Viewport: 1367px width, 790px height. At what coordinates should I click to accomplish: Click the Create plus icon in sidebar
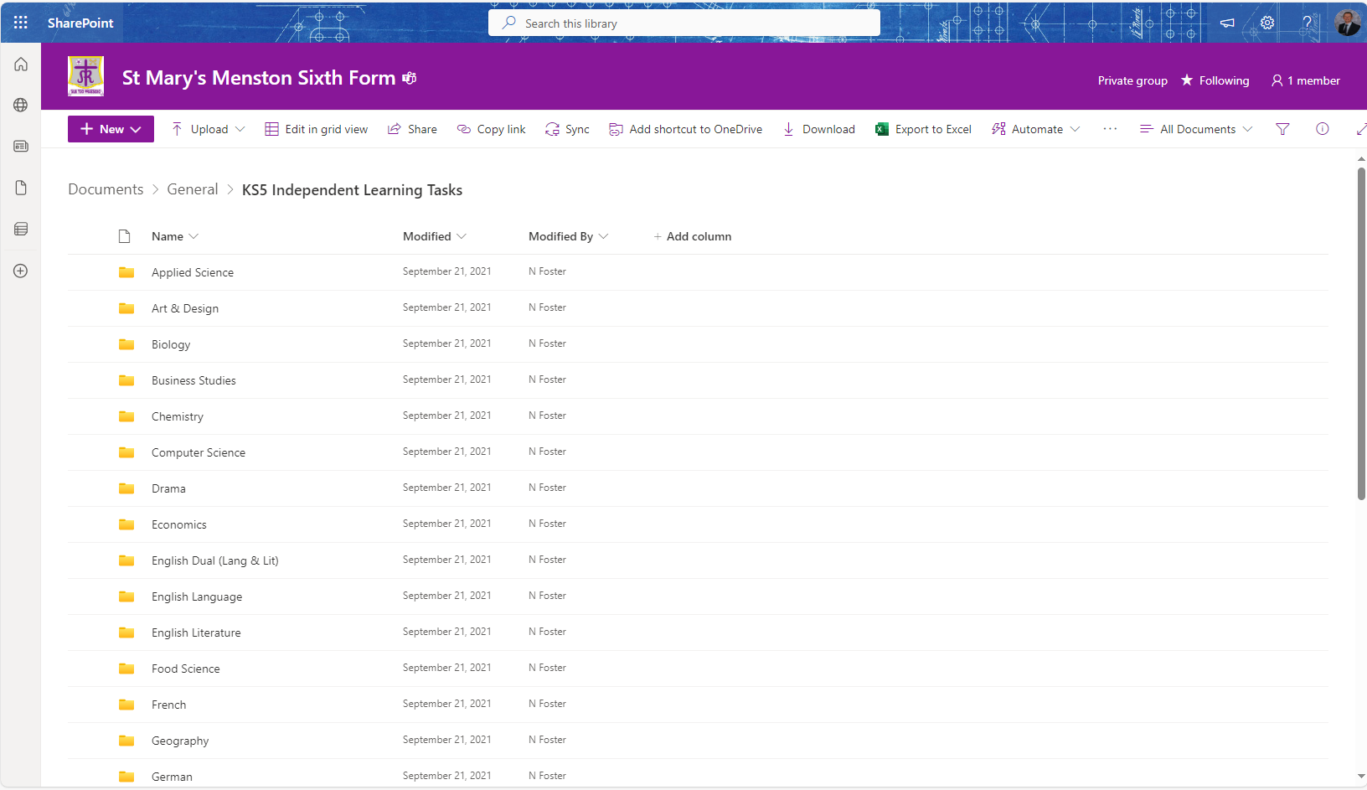point(21,271)
